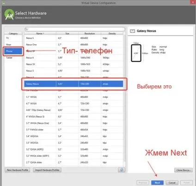
Task: Select the 3.3" WQVGA device row
Action: pyautogui.click(x=73, y=143)
